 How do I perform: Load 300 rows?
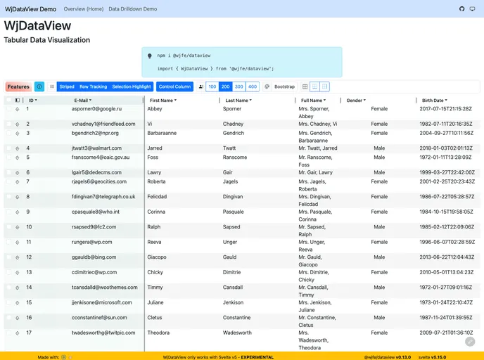239,86
